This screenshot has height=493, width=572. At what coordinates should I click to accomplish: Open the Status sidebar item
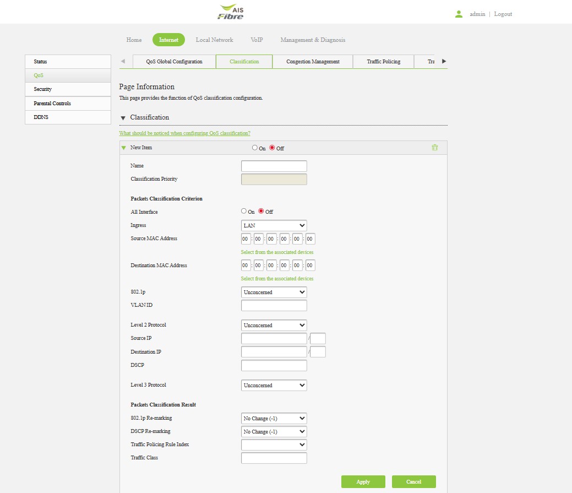[68, 62]
